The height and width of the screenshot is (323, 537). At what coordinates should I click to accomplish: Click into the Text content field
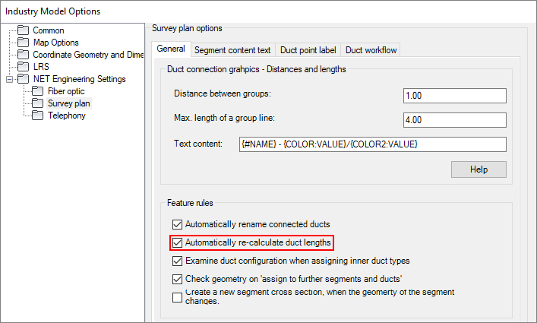click(372, 144)
